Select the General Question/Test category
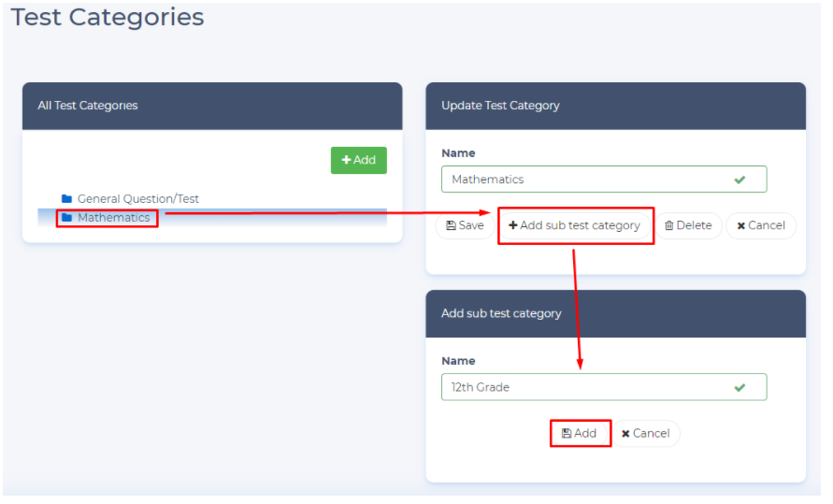 point(137,199)
